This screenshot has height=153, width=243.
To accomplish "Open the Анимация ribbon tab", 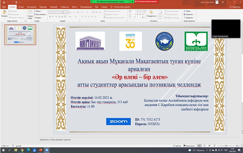I will [x=54, y=6].
